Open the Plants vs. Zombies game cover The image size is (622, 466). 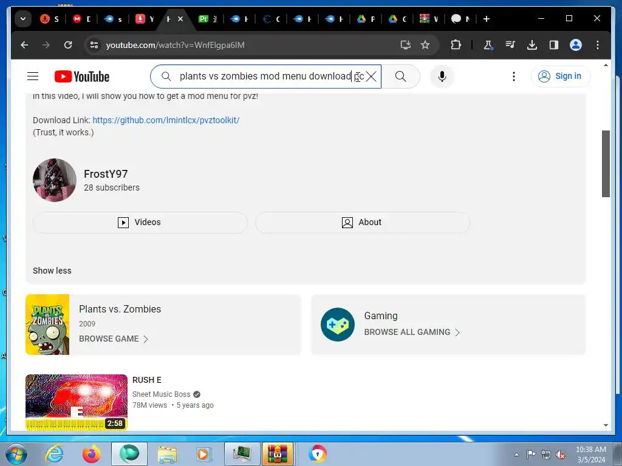point(47,325)
